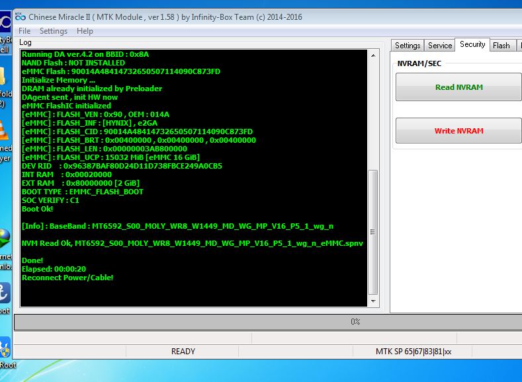Image resolution: width=522 pixels, height=382 pixels.
Task: Click the 'FLASH_BRT' log line
Action: (x=139, y=140)
